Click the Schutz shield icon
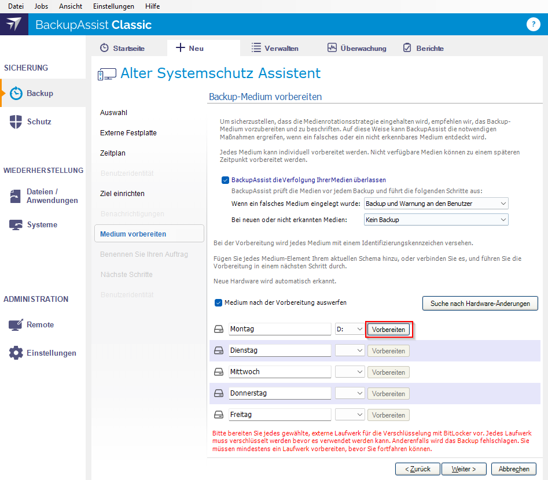 [x=16, y=121]
